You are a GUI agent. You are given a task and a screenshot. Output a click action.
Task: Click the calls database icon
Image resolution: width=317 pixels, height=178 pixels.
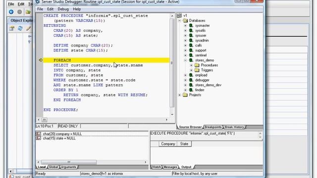coord(191,45)
